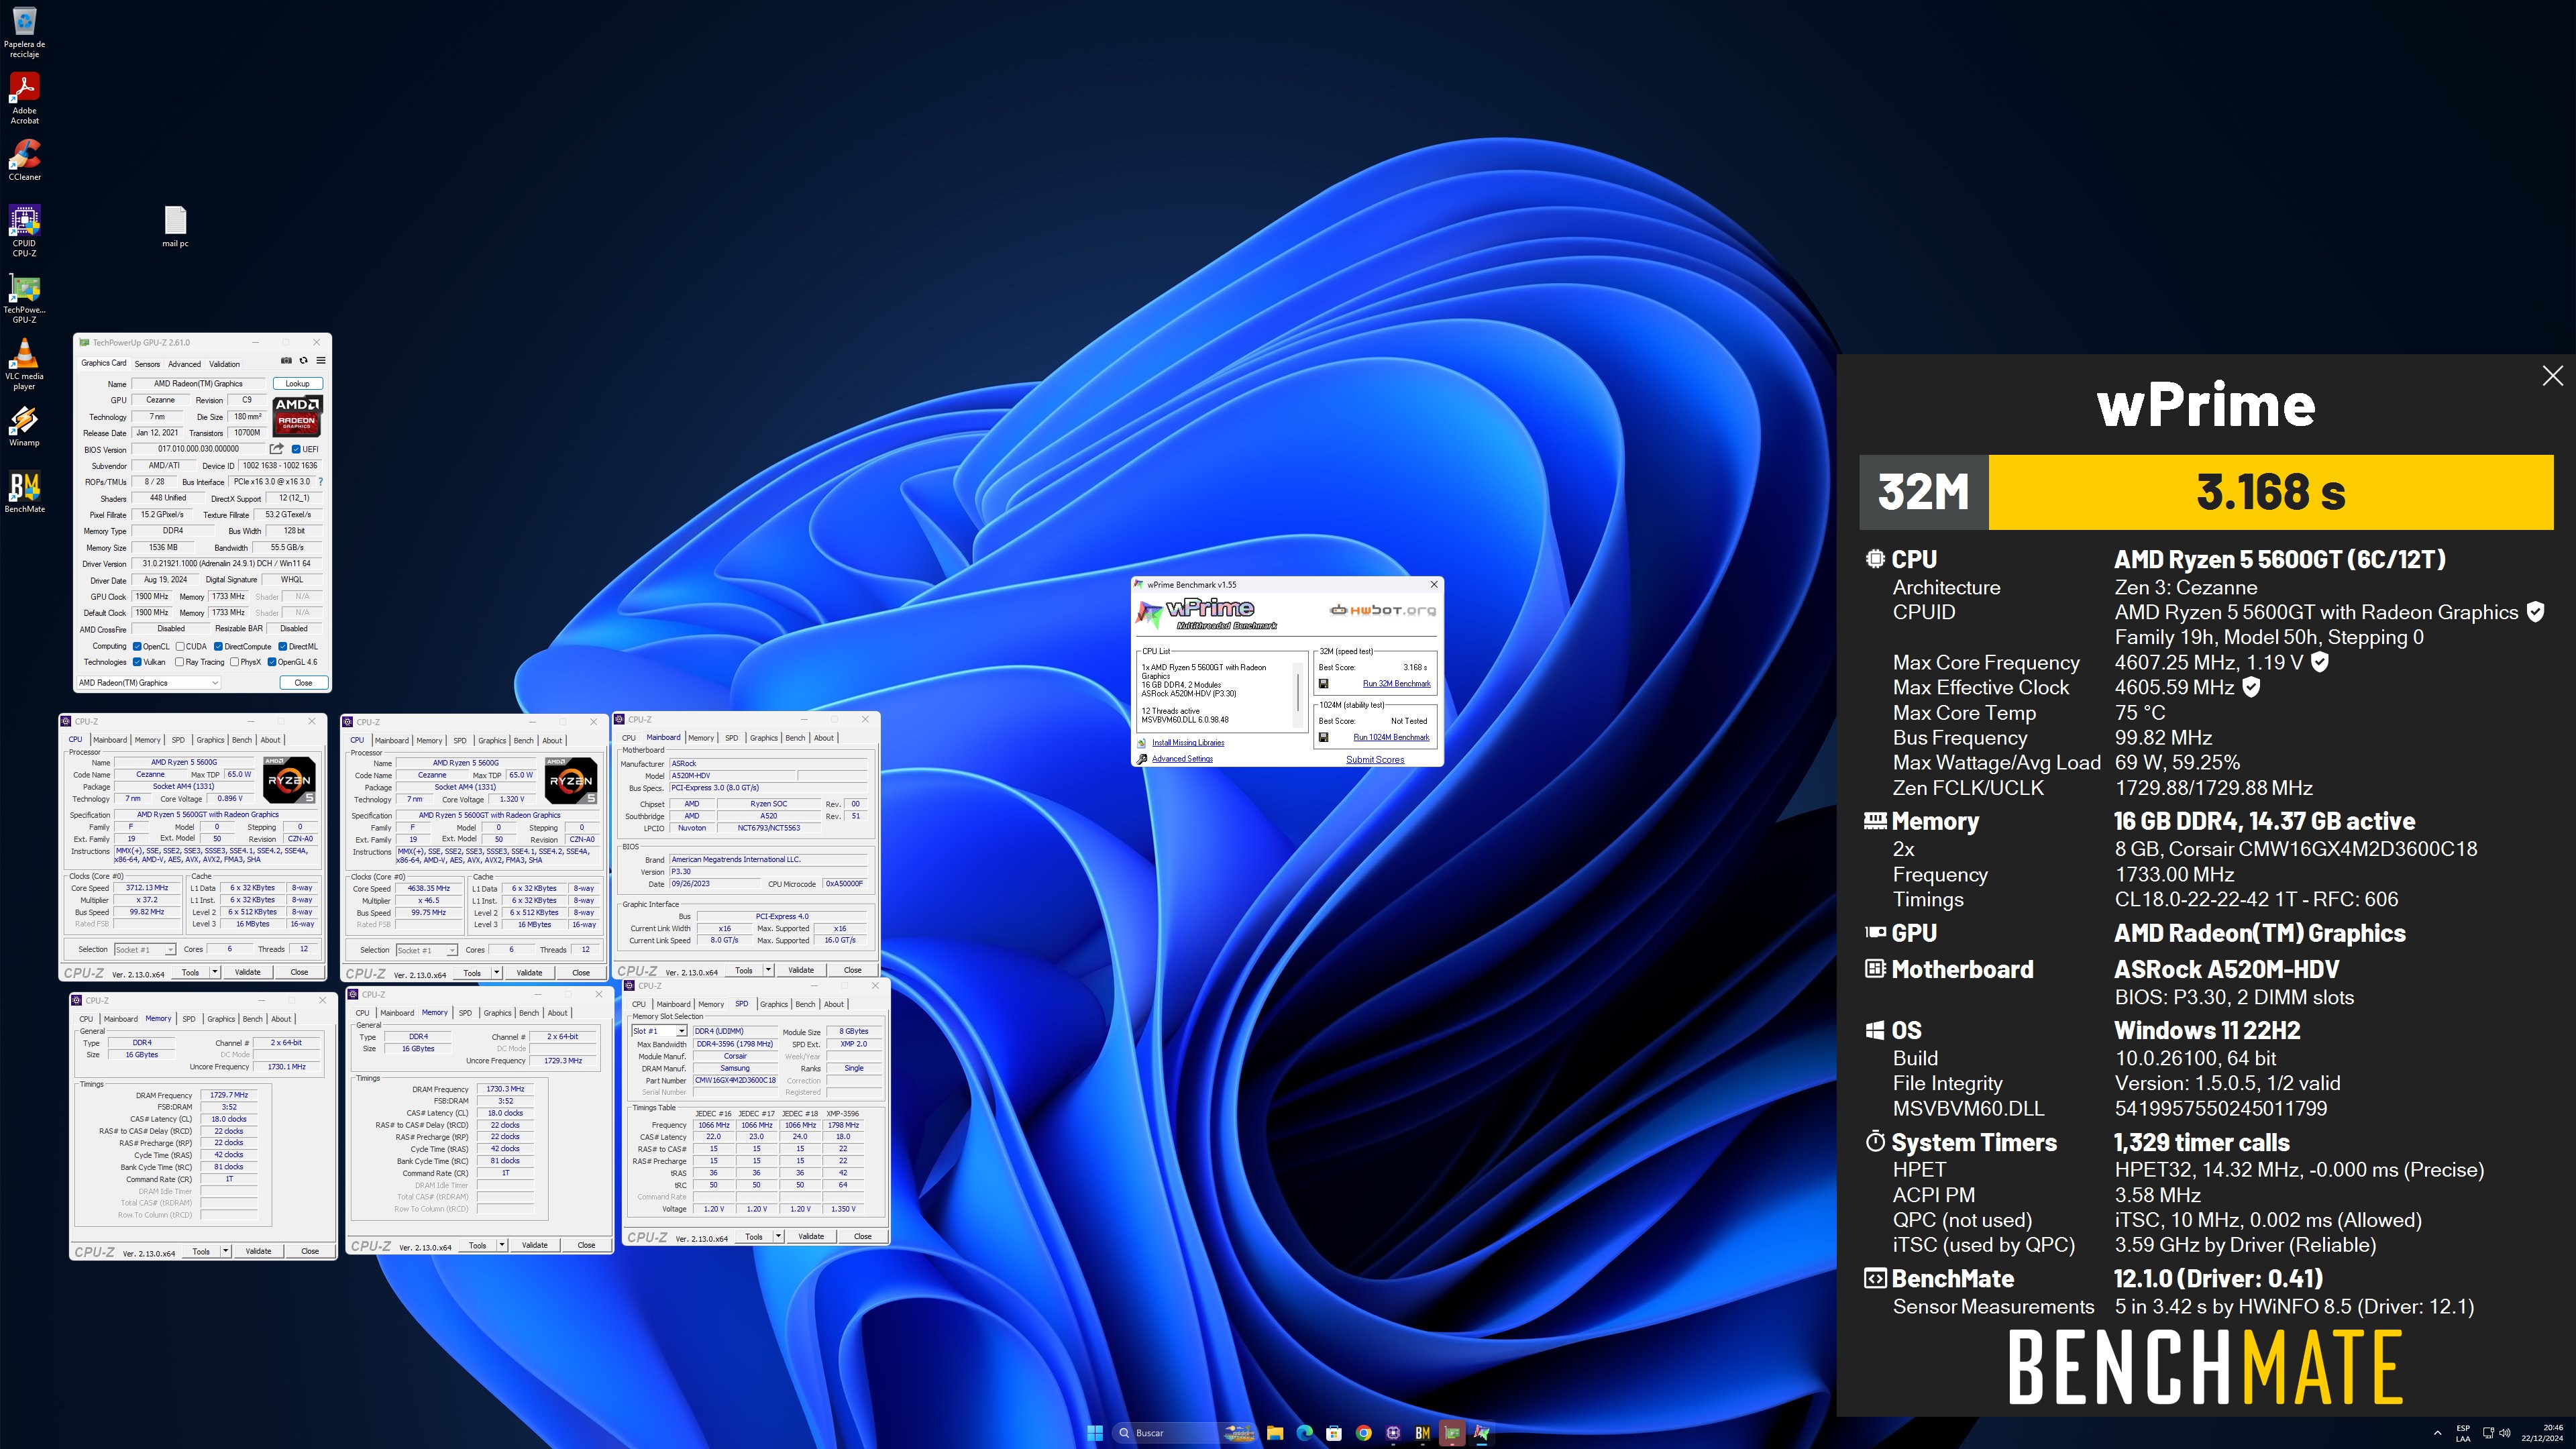
Task: Click the floppy save icon under 32M speed test
Action: pos(1323,684)
